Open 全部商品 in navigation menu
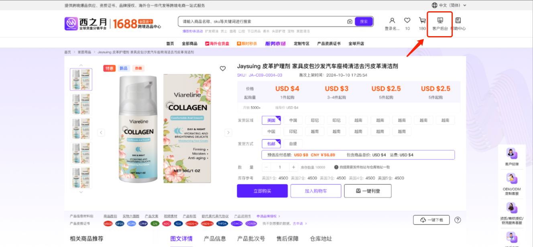 point(189,44)
